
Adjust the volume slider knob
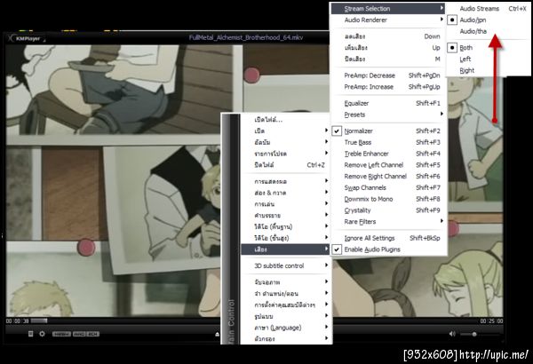tap(474, 334)
